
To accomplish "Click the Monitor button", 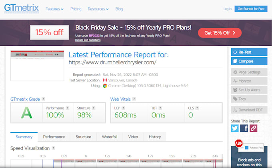I will point(249,81).
